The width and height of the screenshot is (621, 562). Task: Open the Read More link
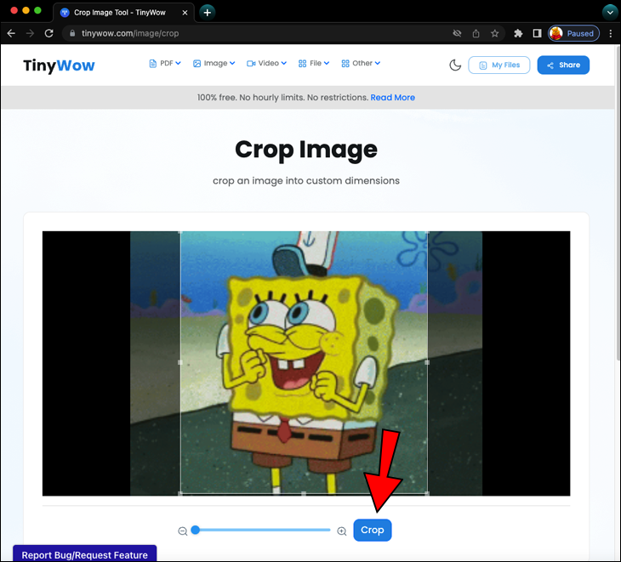point(392,98)
